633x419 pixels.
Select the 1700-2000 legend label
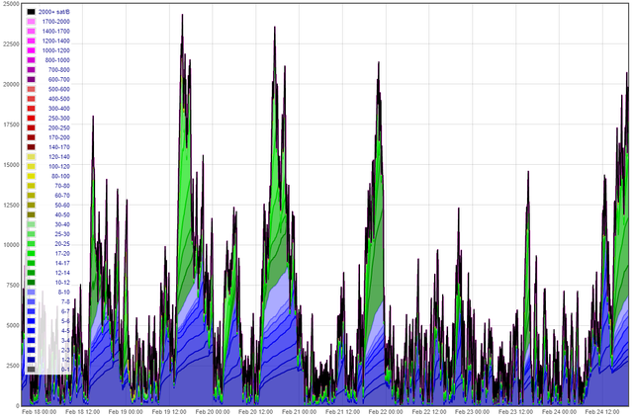(x=55, y=22)
